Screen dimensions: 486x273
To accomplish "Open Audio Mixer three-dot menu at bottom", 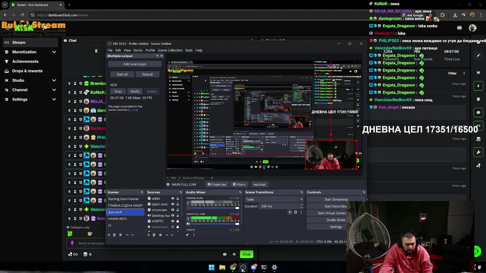I will 194,235.
